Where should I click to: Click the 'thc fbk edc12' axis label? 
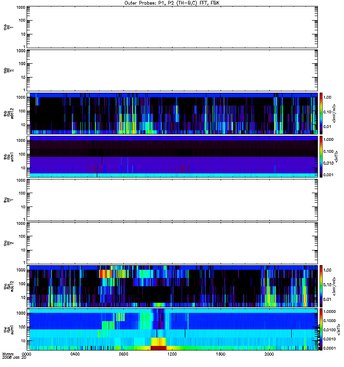[x=8, y=286]
